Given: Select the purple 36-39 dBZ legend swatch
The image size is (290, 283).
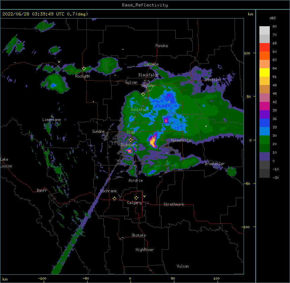Looking at the screenshot, I should click(x=264, y=115).
